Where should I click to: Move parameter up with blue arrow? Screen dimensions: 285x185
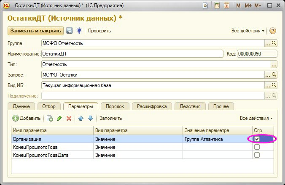81,118
